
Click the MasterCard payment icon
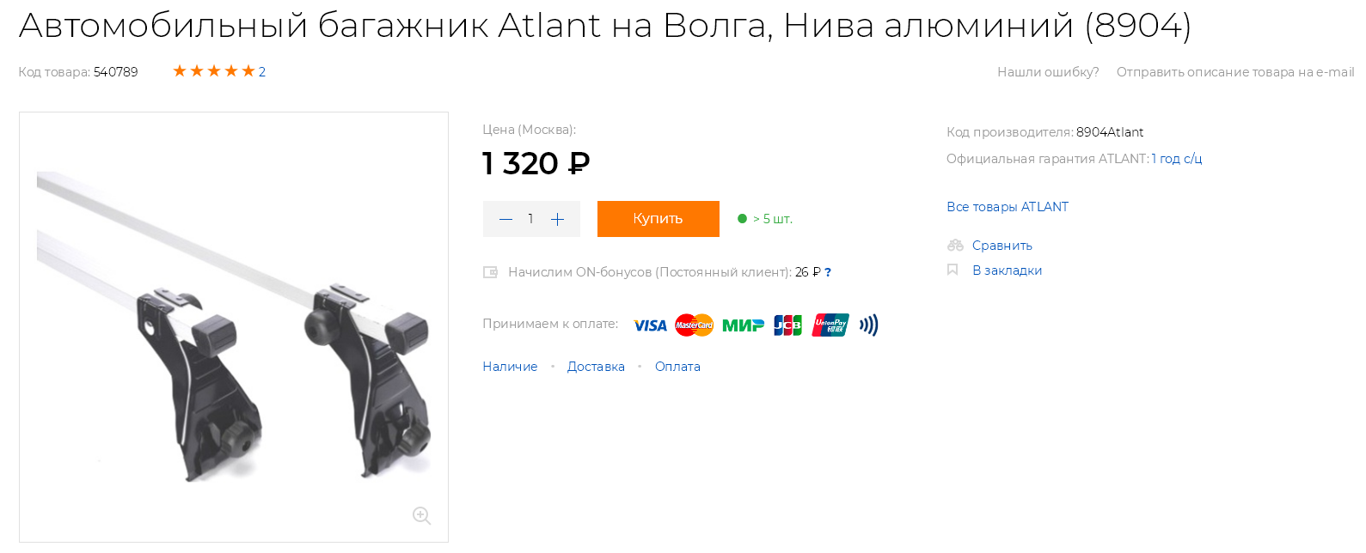coord(694,325)
